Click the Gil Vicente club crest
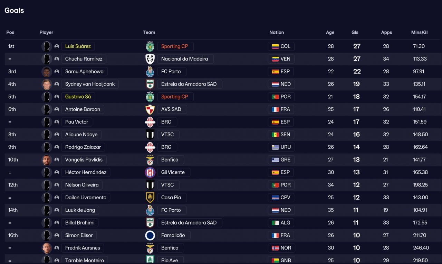Viewport: 442px width, 264px height. (150, 172)
